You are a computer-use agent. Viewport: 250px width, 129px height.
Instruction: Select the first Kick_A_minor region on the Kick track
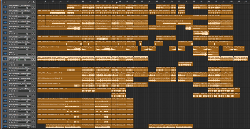pyautogui.click(x=59, y=69)
